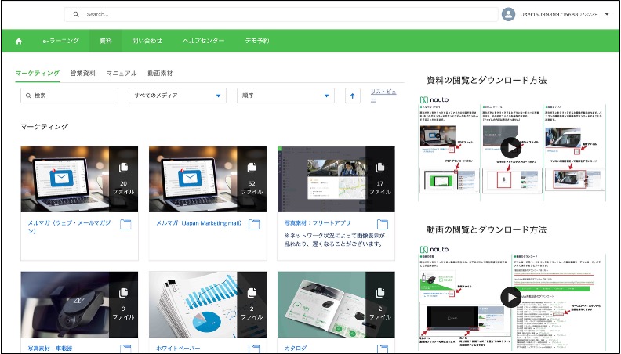This screenshot has height=354, width=621.
Task: Click folder icon beside メルマガ（ウェブ・メールマガジン）
Action: click(125, 224)
